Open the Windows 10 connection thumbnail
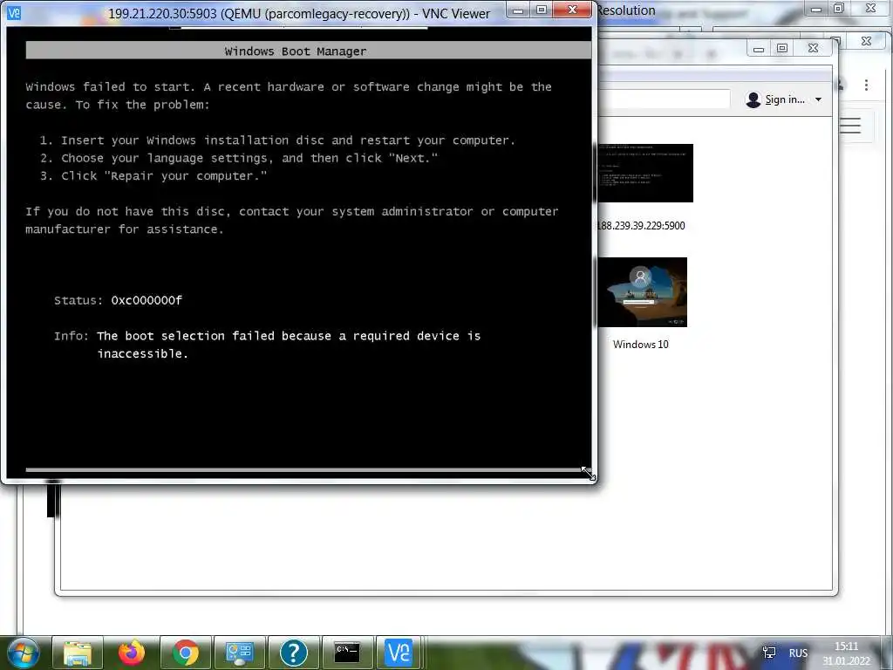Screen dimensions: 893x670 [x=643, y=292]
